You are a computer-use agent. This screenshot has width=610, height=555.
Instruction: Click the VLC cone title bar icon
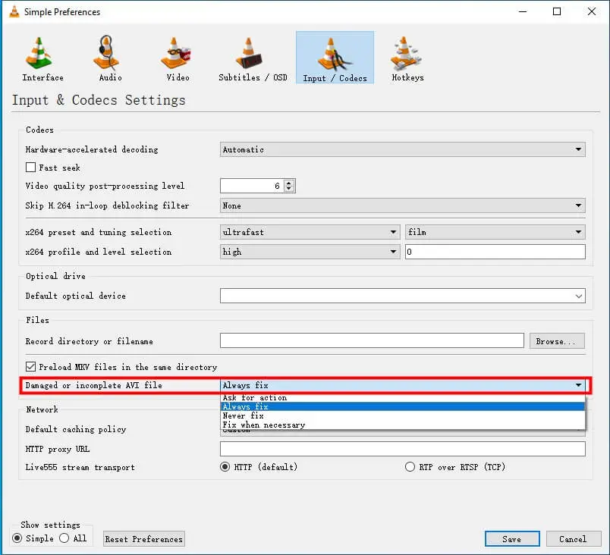click(13, 11)
